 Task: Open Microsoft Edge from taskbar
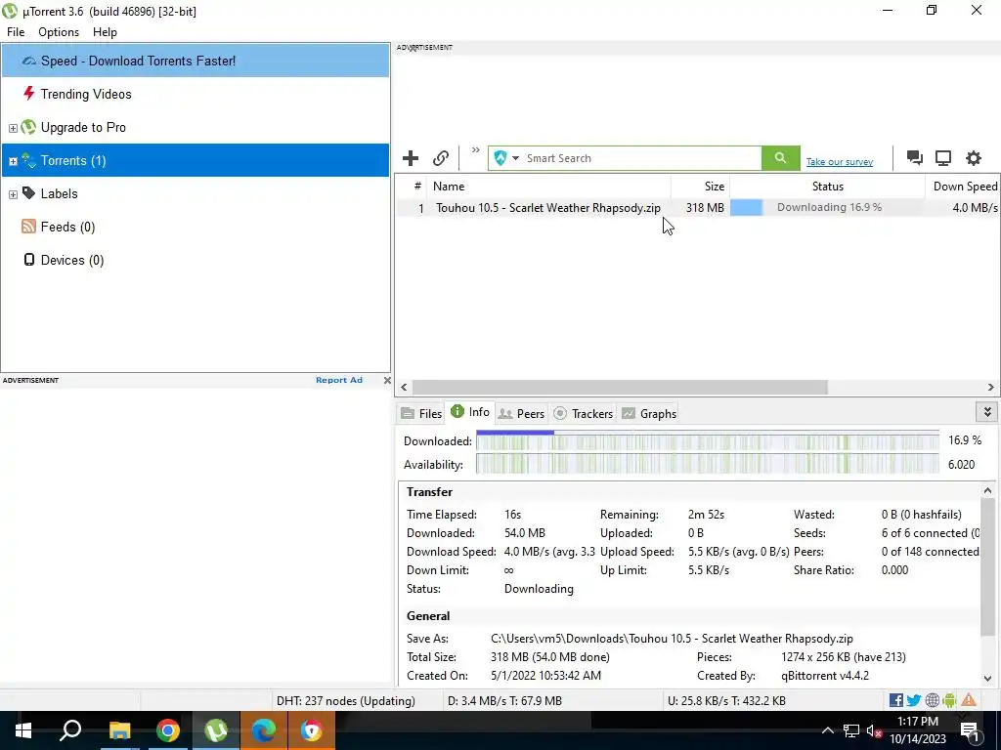coord(264,730)
